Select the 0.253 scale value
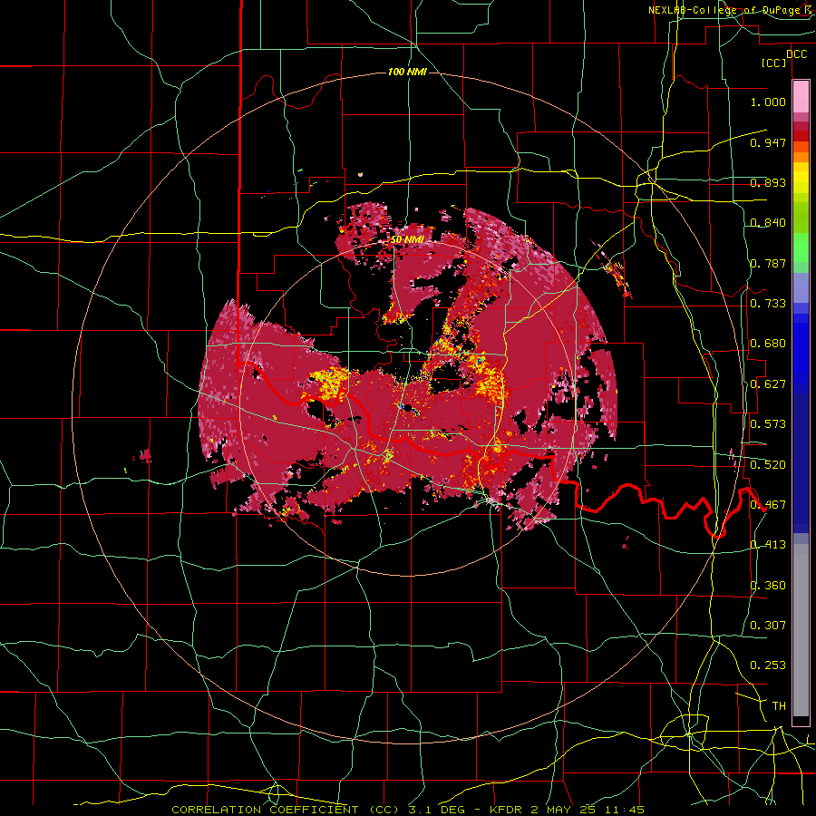Viewport: 816px width, 816px height. click(768, 665)
